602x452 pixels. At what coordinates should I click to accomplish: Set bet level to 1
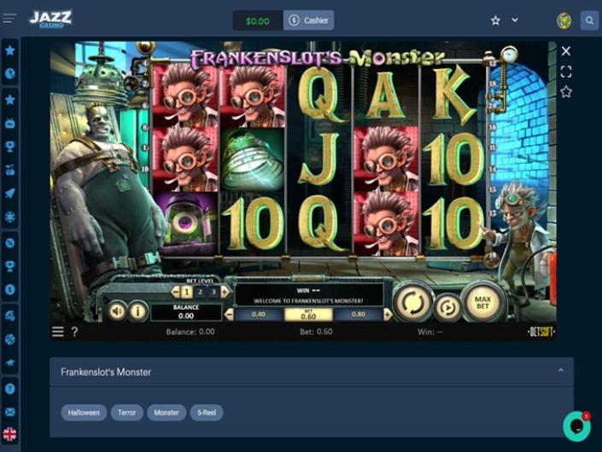click(186, 292)
